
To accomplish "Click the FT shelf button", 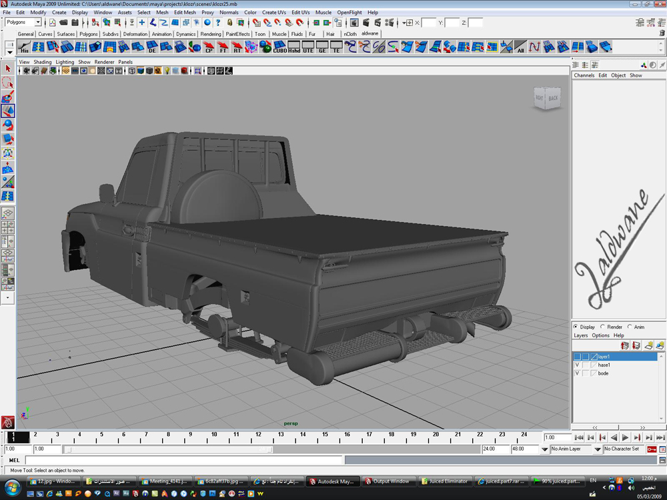I will (223, 47).
